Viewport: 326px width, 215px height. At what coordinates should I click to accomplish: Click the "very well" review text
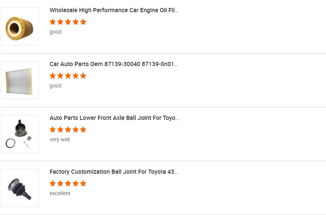(x=60, y=140)
